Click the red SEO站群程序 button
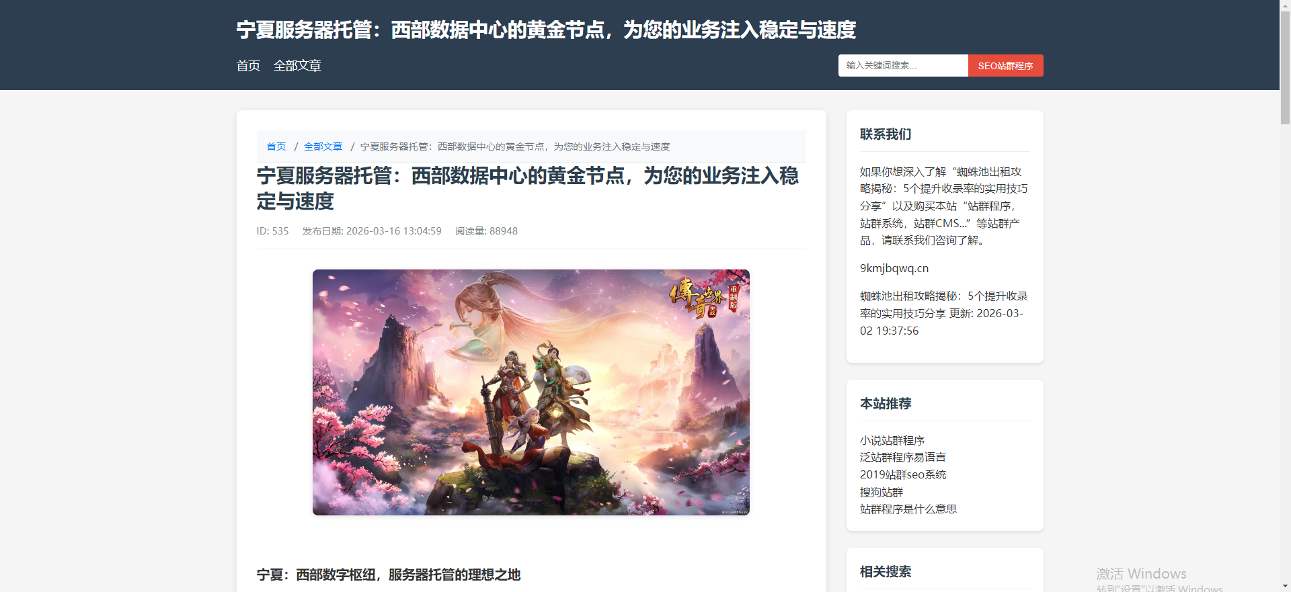Viewport: 1291px width, 592px height. (1005, 66)
